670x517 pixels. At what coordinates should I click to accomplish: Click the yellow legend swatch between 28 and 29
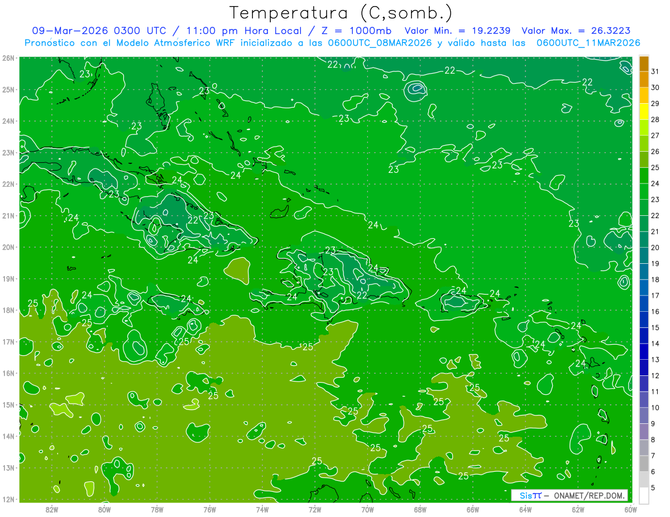point(644,112)
